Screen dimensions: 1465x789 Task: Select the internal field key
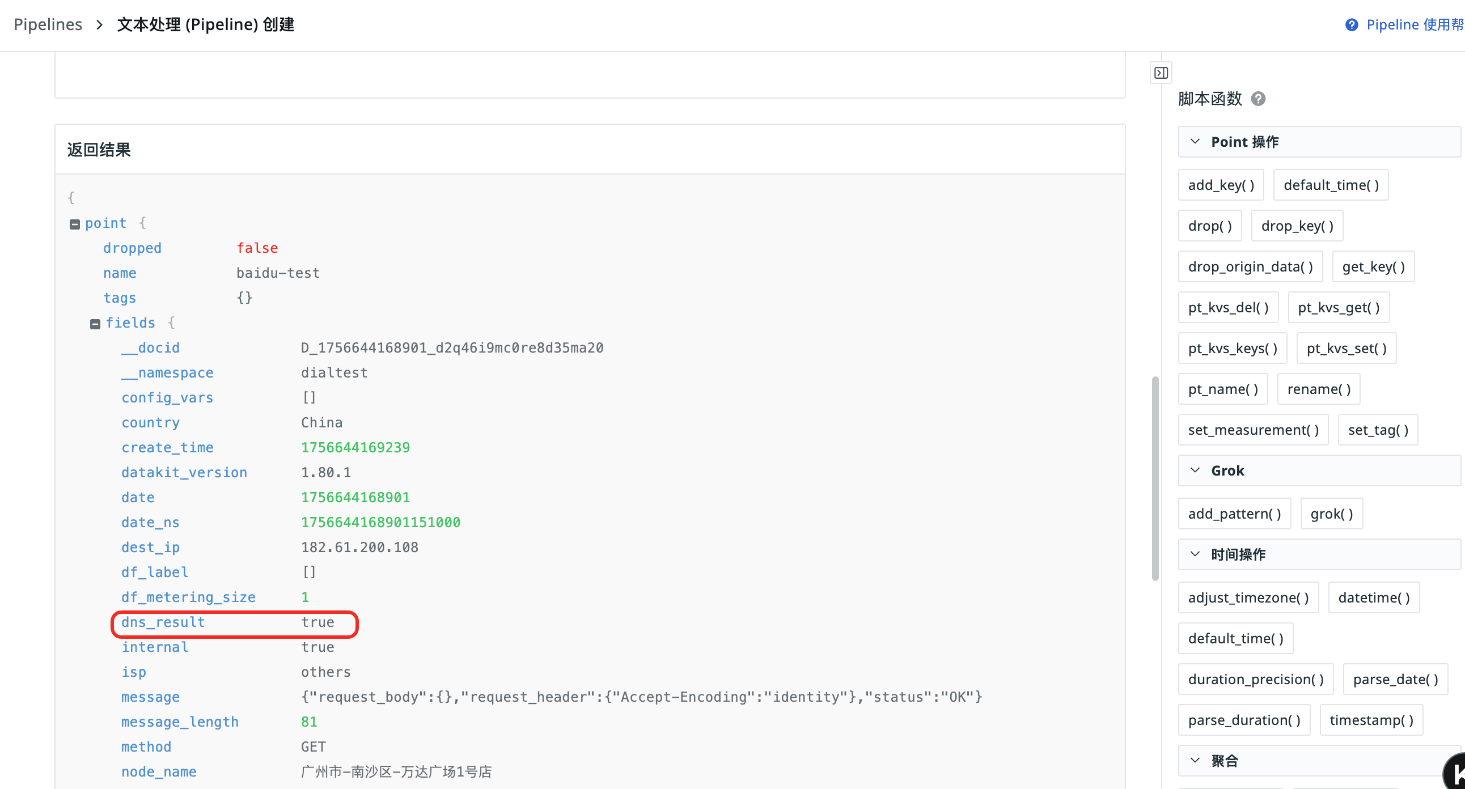pos(155,647)
